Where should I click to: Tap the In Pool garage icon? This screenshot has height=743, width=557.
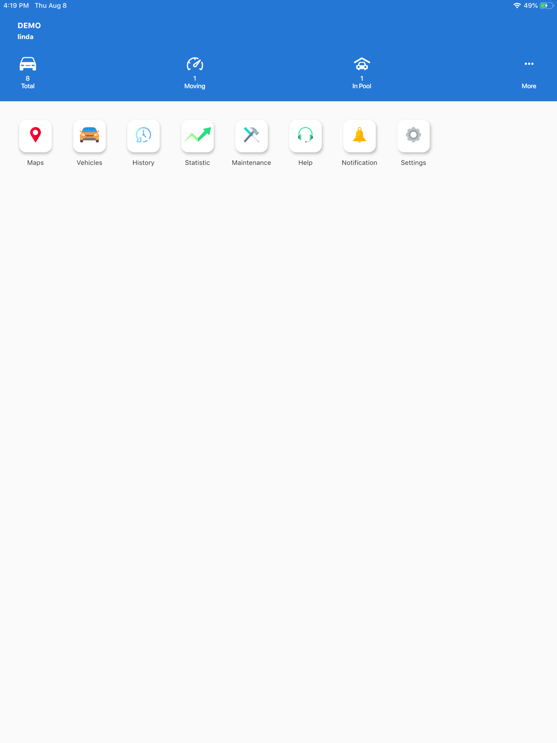(x=361, y=64)
